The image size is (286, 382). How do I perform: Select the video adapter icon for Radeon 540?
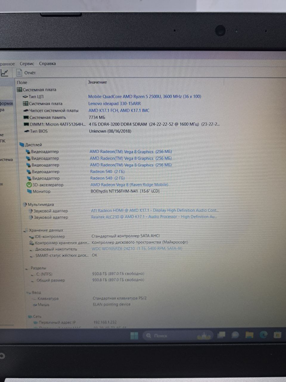coord(29,172)
